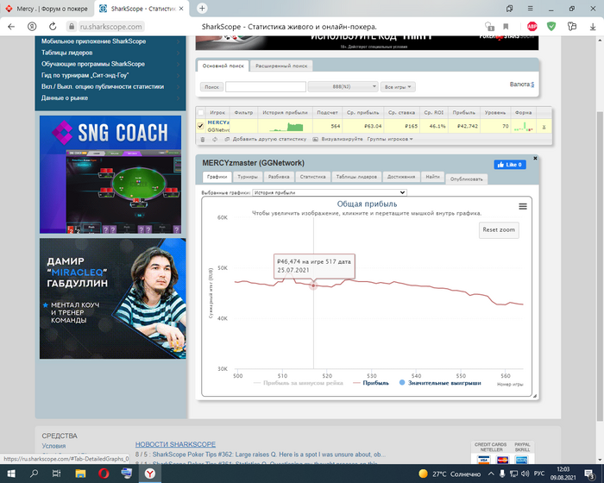Reload the SharkScope page
This screenshot has height=483, width=604.
pos(53,27)
